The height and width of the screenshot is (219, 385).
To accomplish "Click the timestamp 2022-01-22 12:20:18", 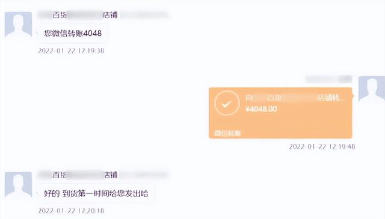I will 71,211.
